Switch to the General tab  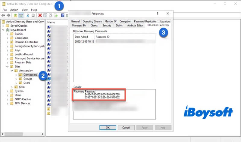75,21
